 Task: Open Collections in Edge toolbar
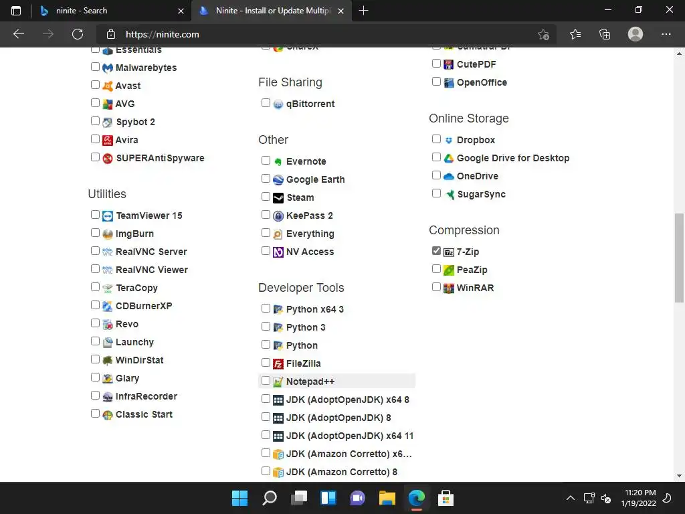[605, 34]
